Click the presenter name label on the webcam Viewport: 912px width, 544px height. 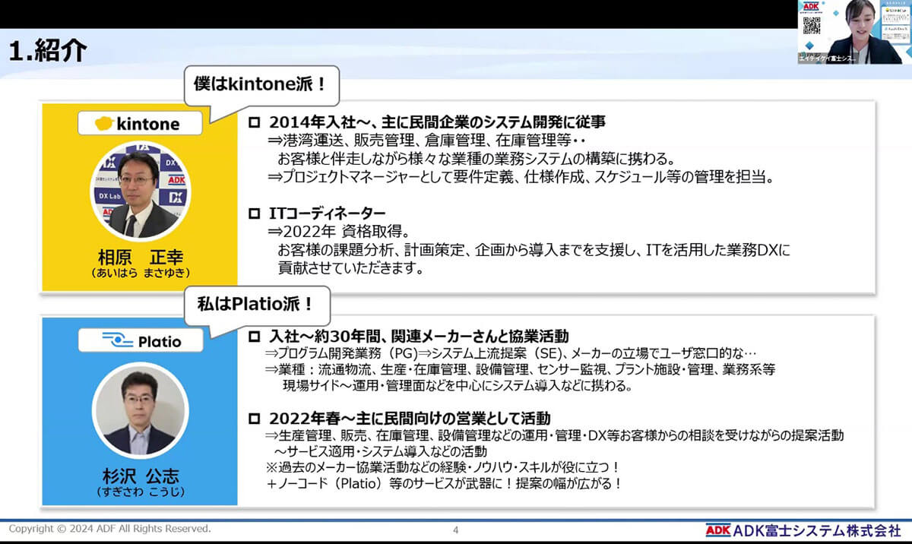click(x=827, y=59)
